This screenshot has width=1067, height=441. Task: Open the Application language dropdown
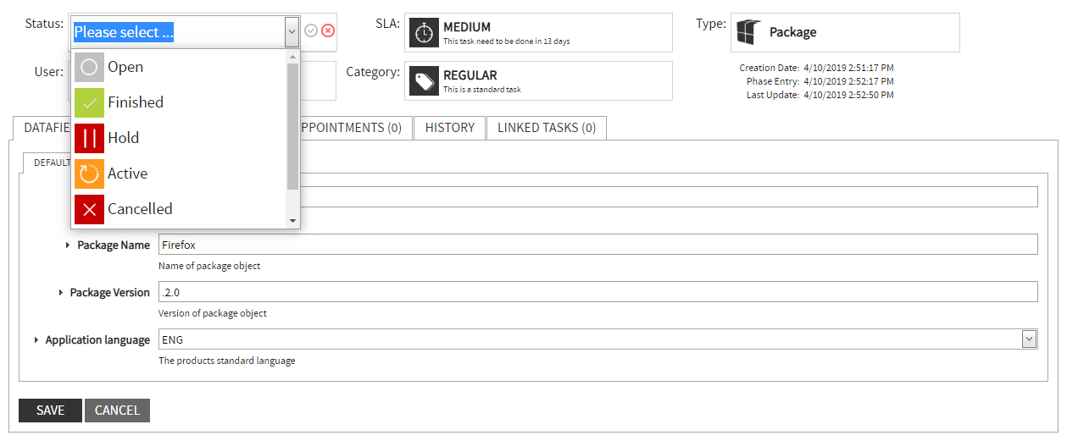coord(1029,339)
